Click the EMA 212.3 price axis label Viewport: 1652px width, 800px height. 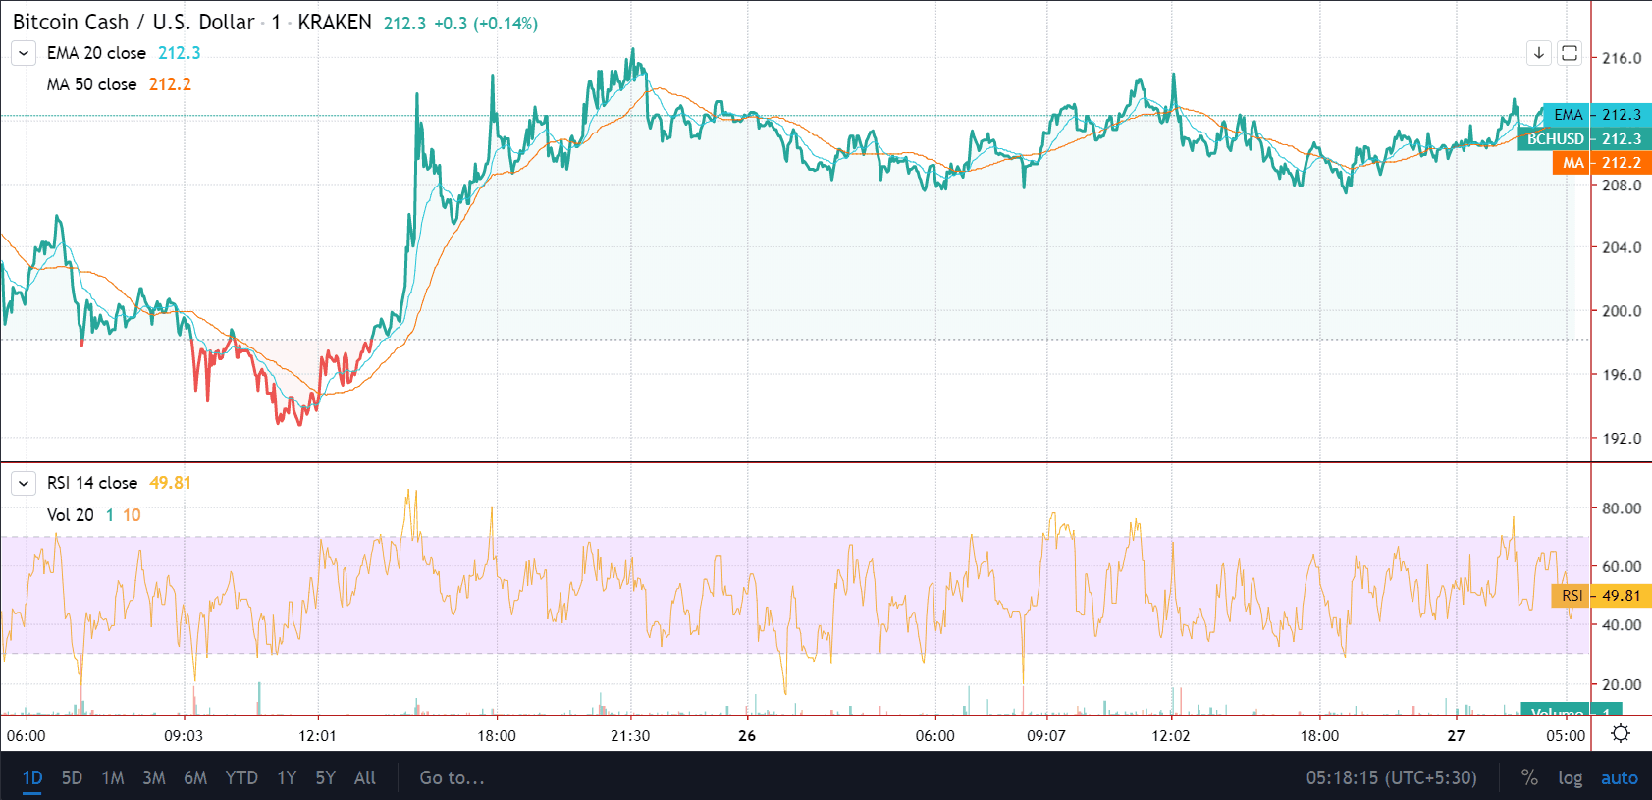coord(1597,115)
